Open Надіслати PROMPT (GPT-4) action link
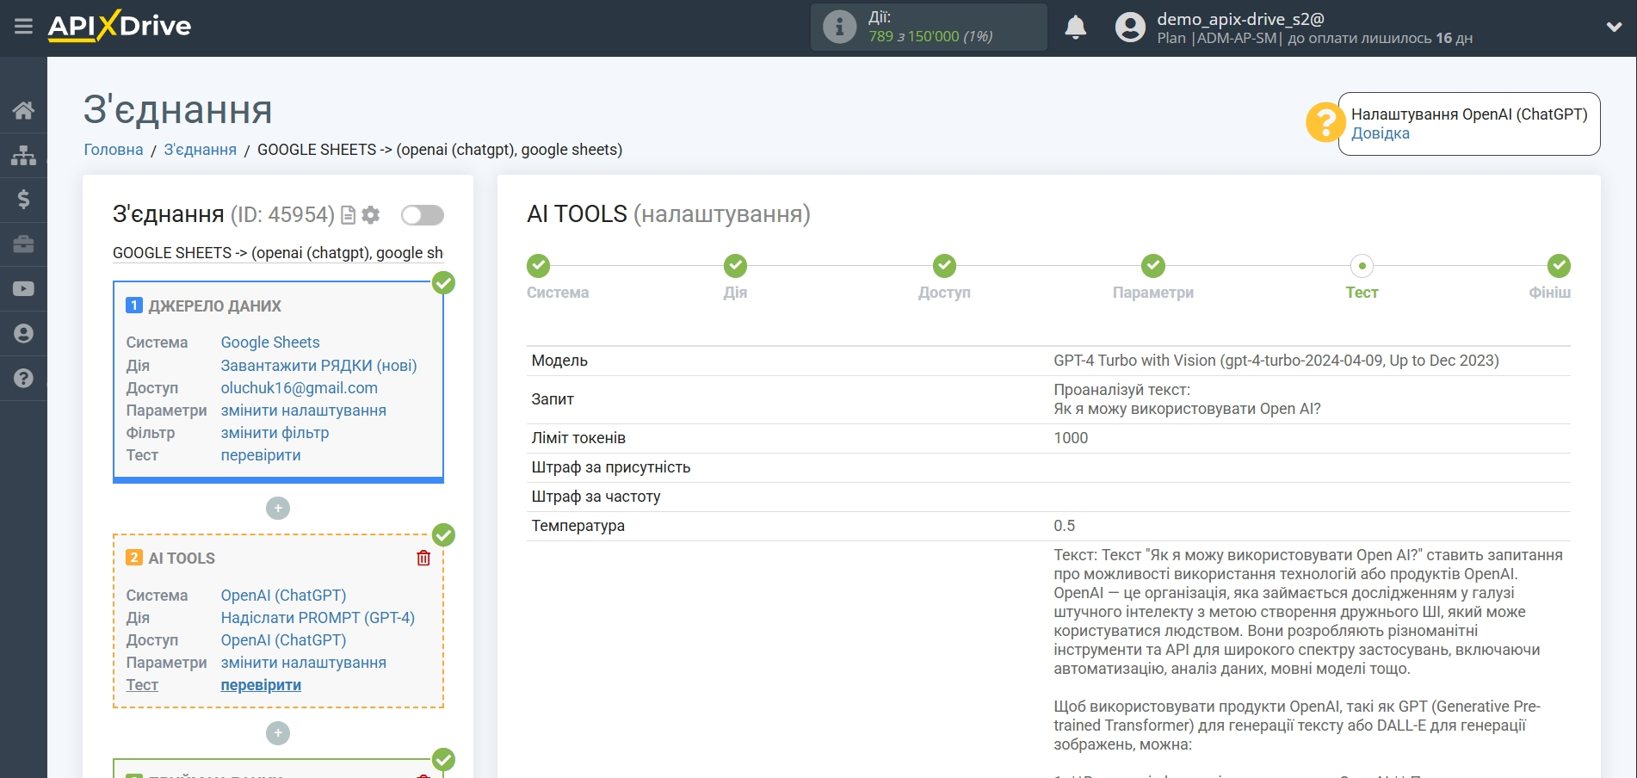The width and height of the screenshot is (1637, 778). coord(318,618)
